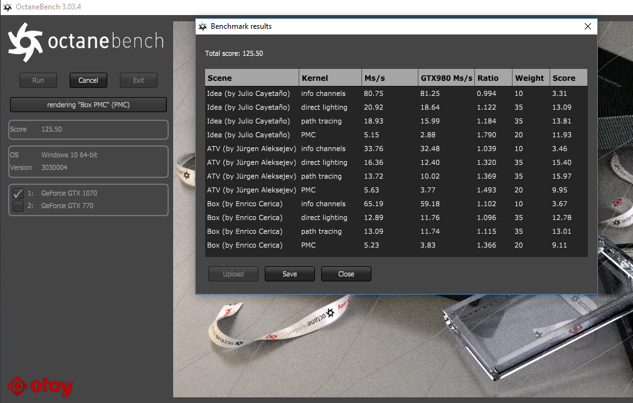The height and width of the screenshot is (403, 633).
Task: Click the Benchmark results dialog icon
Action: pos(203,26)
